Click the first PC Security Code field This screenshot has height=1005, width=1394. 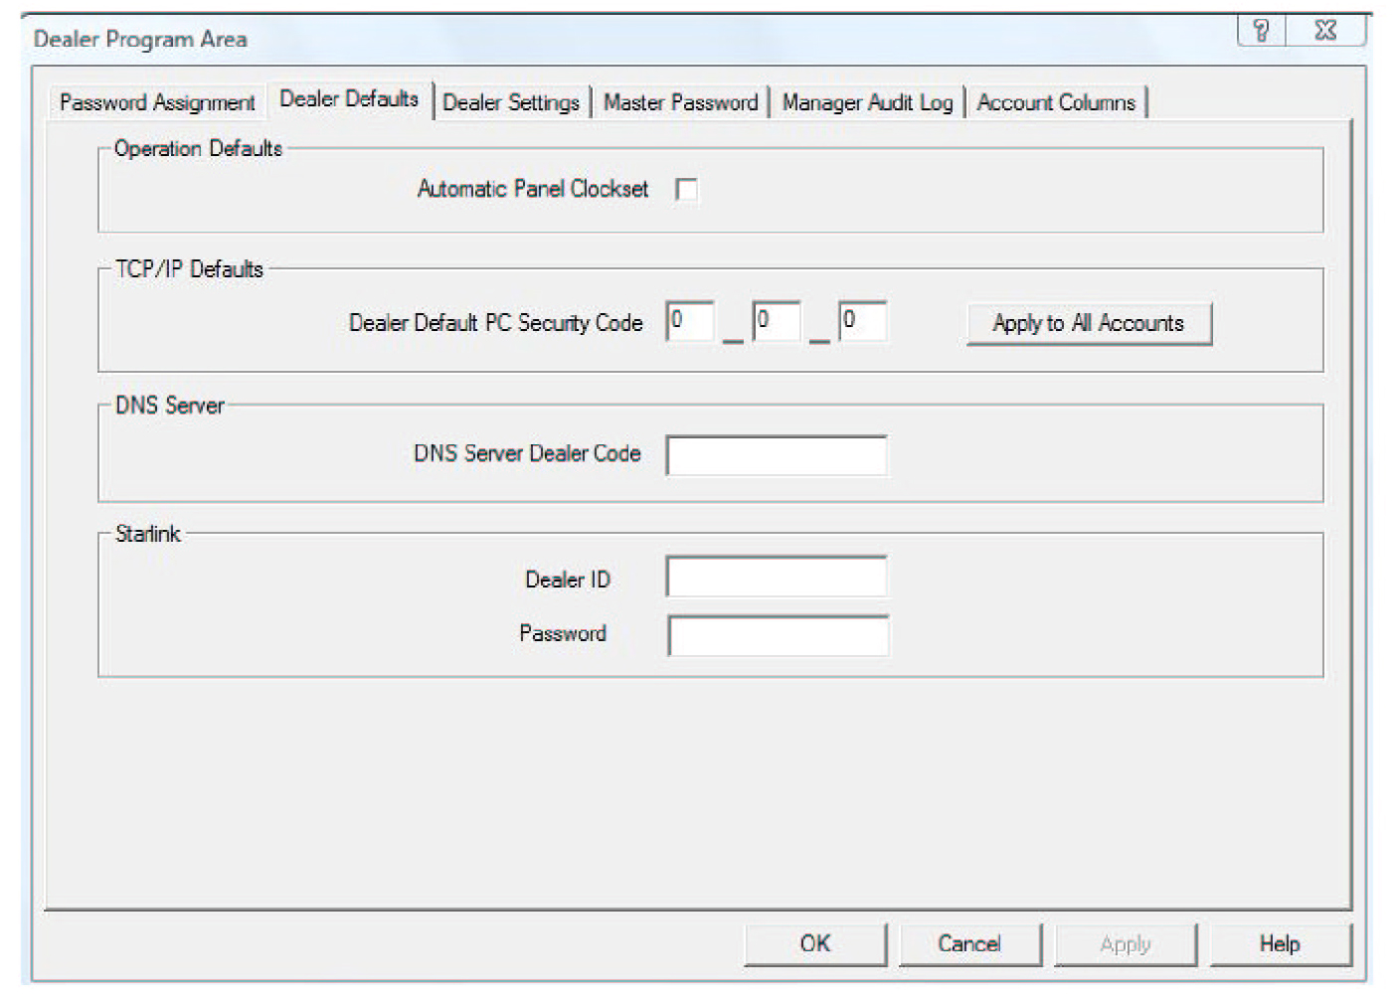pyautogui.click(x=690, y=321)
